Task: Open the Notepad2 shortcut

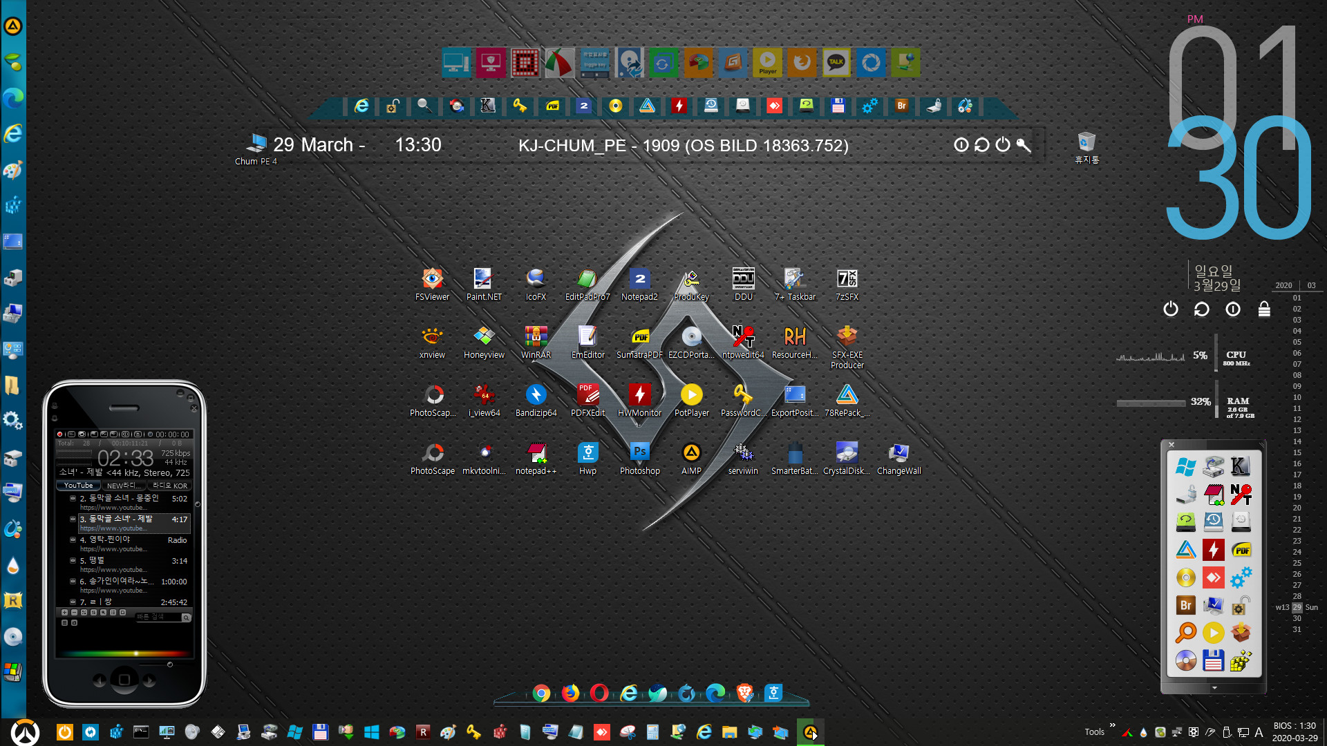Action: tap(639, 285)
